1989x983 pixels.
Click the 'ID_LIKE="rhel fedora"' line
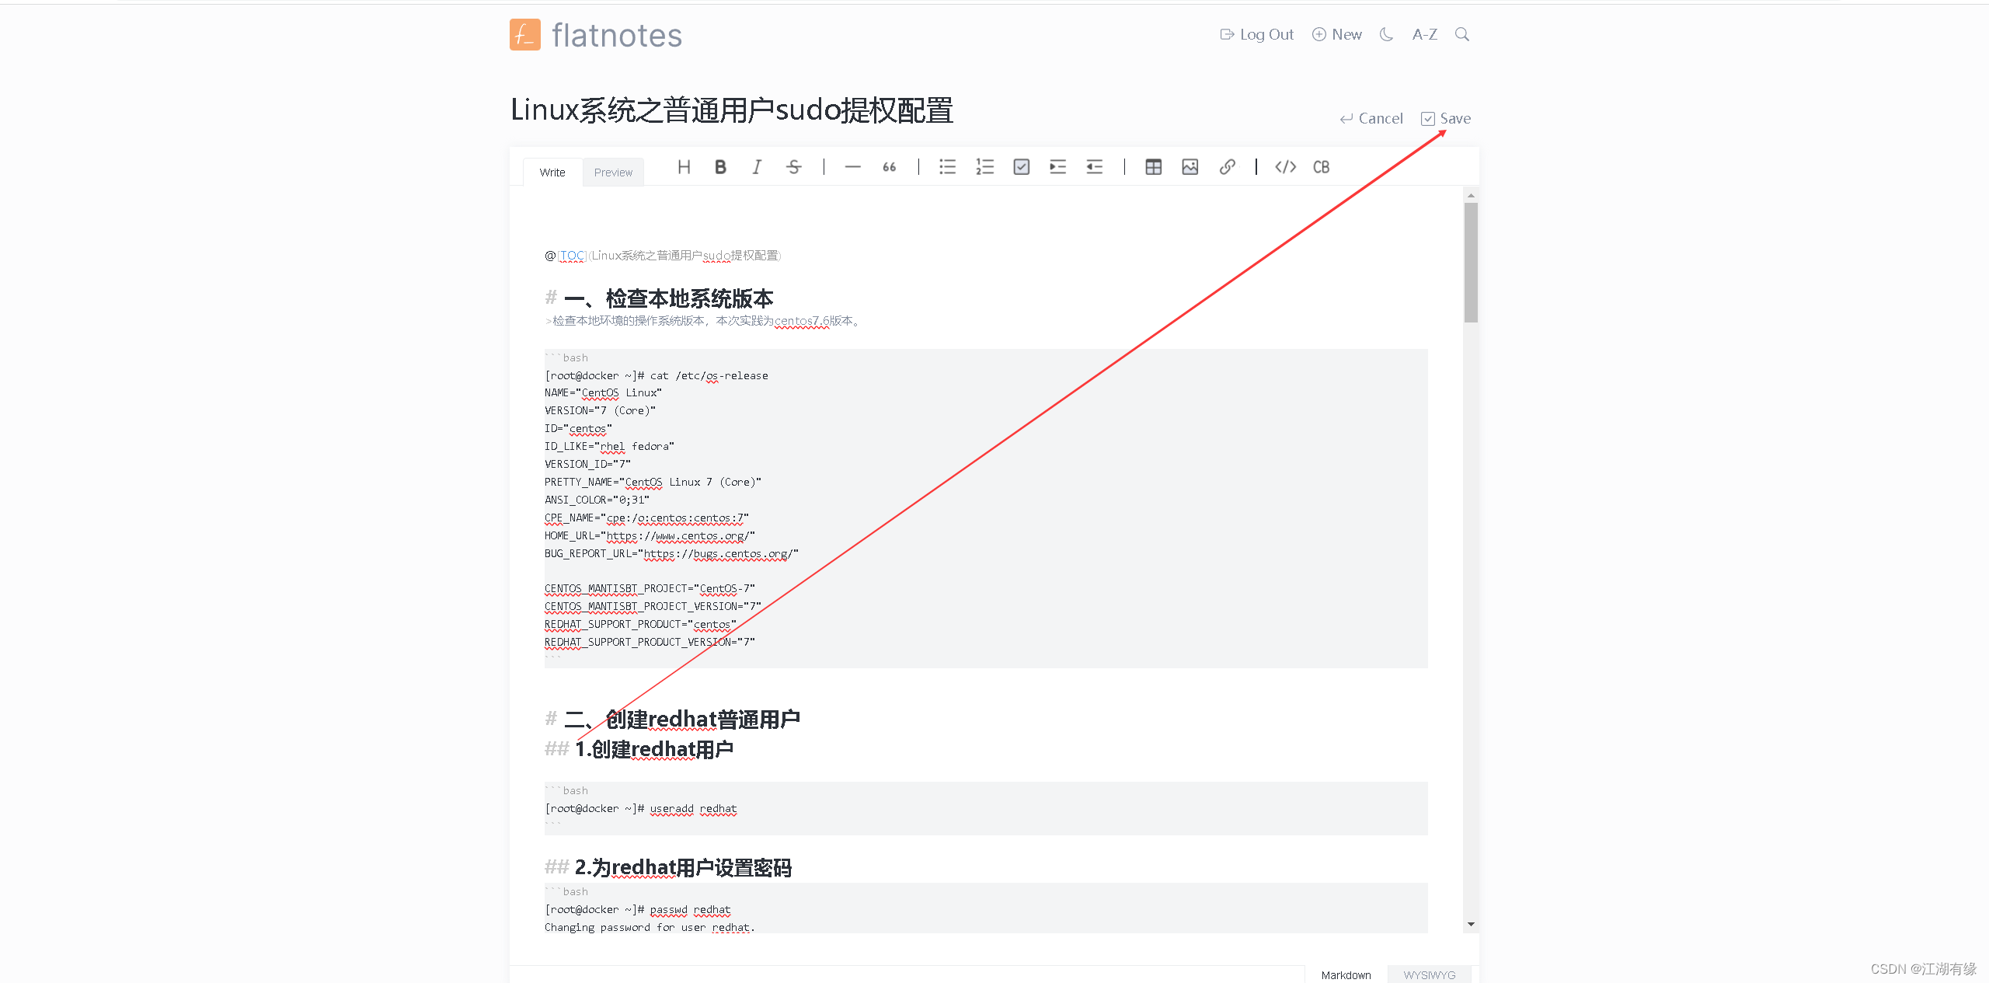[609, 447]
